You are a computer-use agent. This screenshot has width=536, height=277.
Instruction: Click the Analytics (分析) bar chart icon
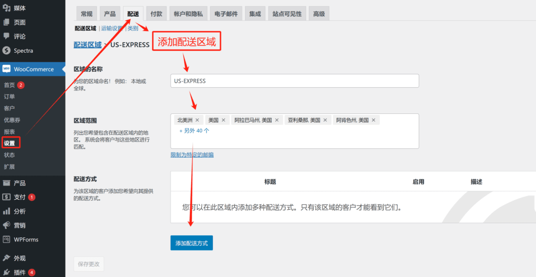tap(6, 211)
